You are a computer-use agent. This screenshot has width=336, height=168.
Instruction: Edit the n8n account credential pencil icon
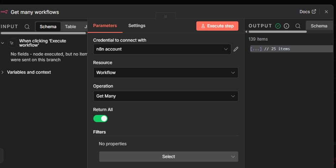tap(236, 49)
